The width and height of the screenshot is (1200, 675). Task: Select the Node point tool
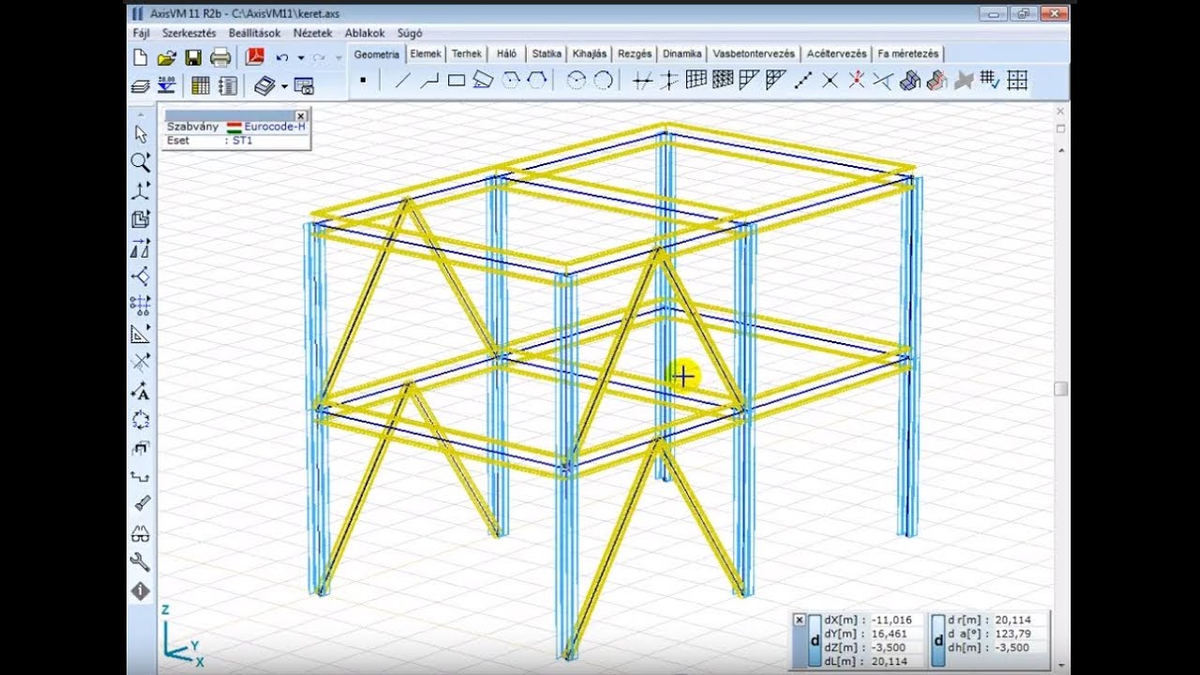click(x=363, y=81)
